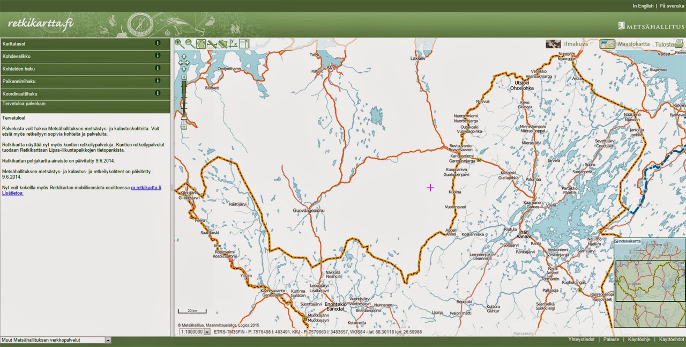The height and width of the screenshot is (347, 686).
Task: Open info icon for Kohdevalikko
Action: point(158,55)
